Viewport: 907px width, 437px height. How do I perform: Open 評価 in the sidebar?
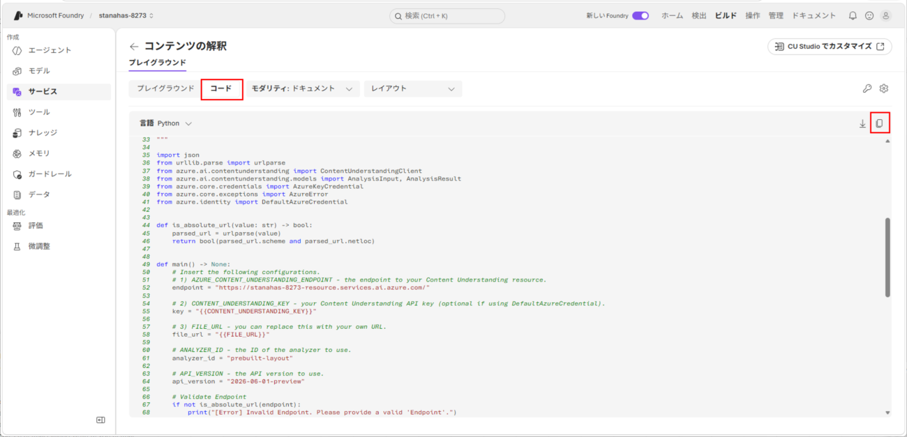point(59,225)
